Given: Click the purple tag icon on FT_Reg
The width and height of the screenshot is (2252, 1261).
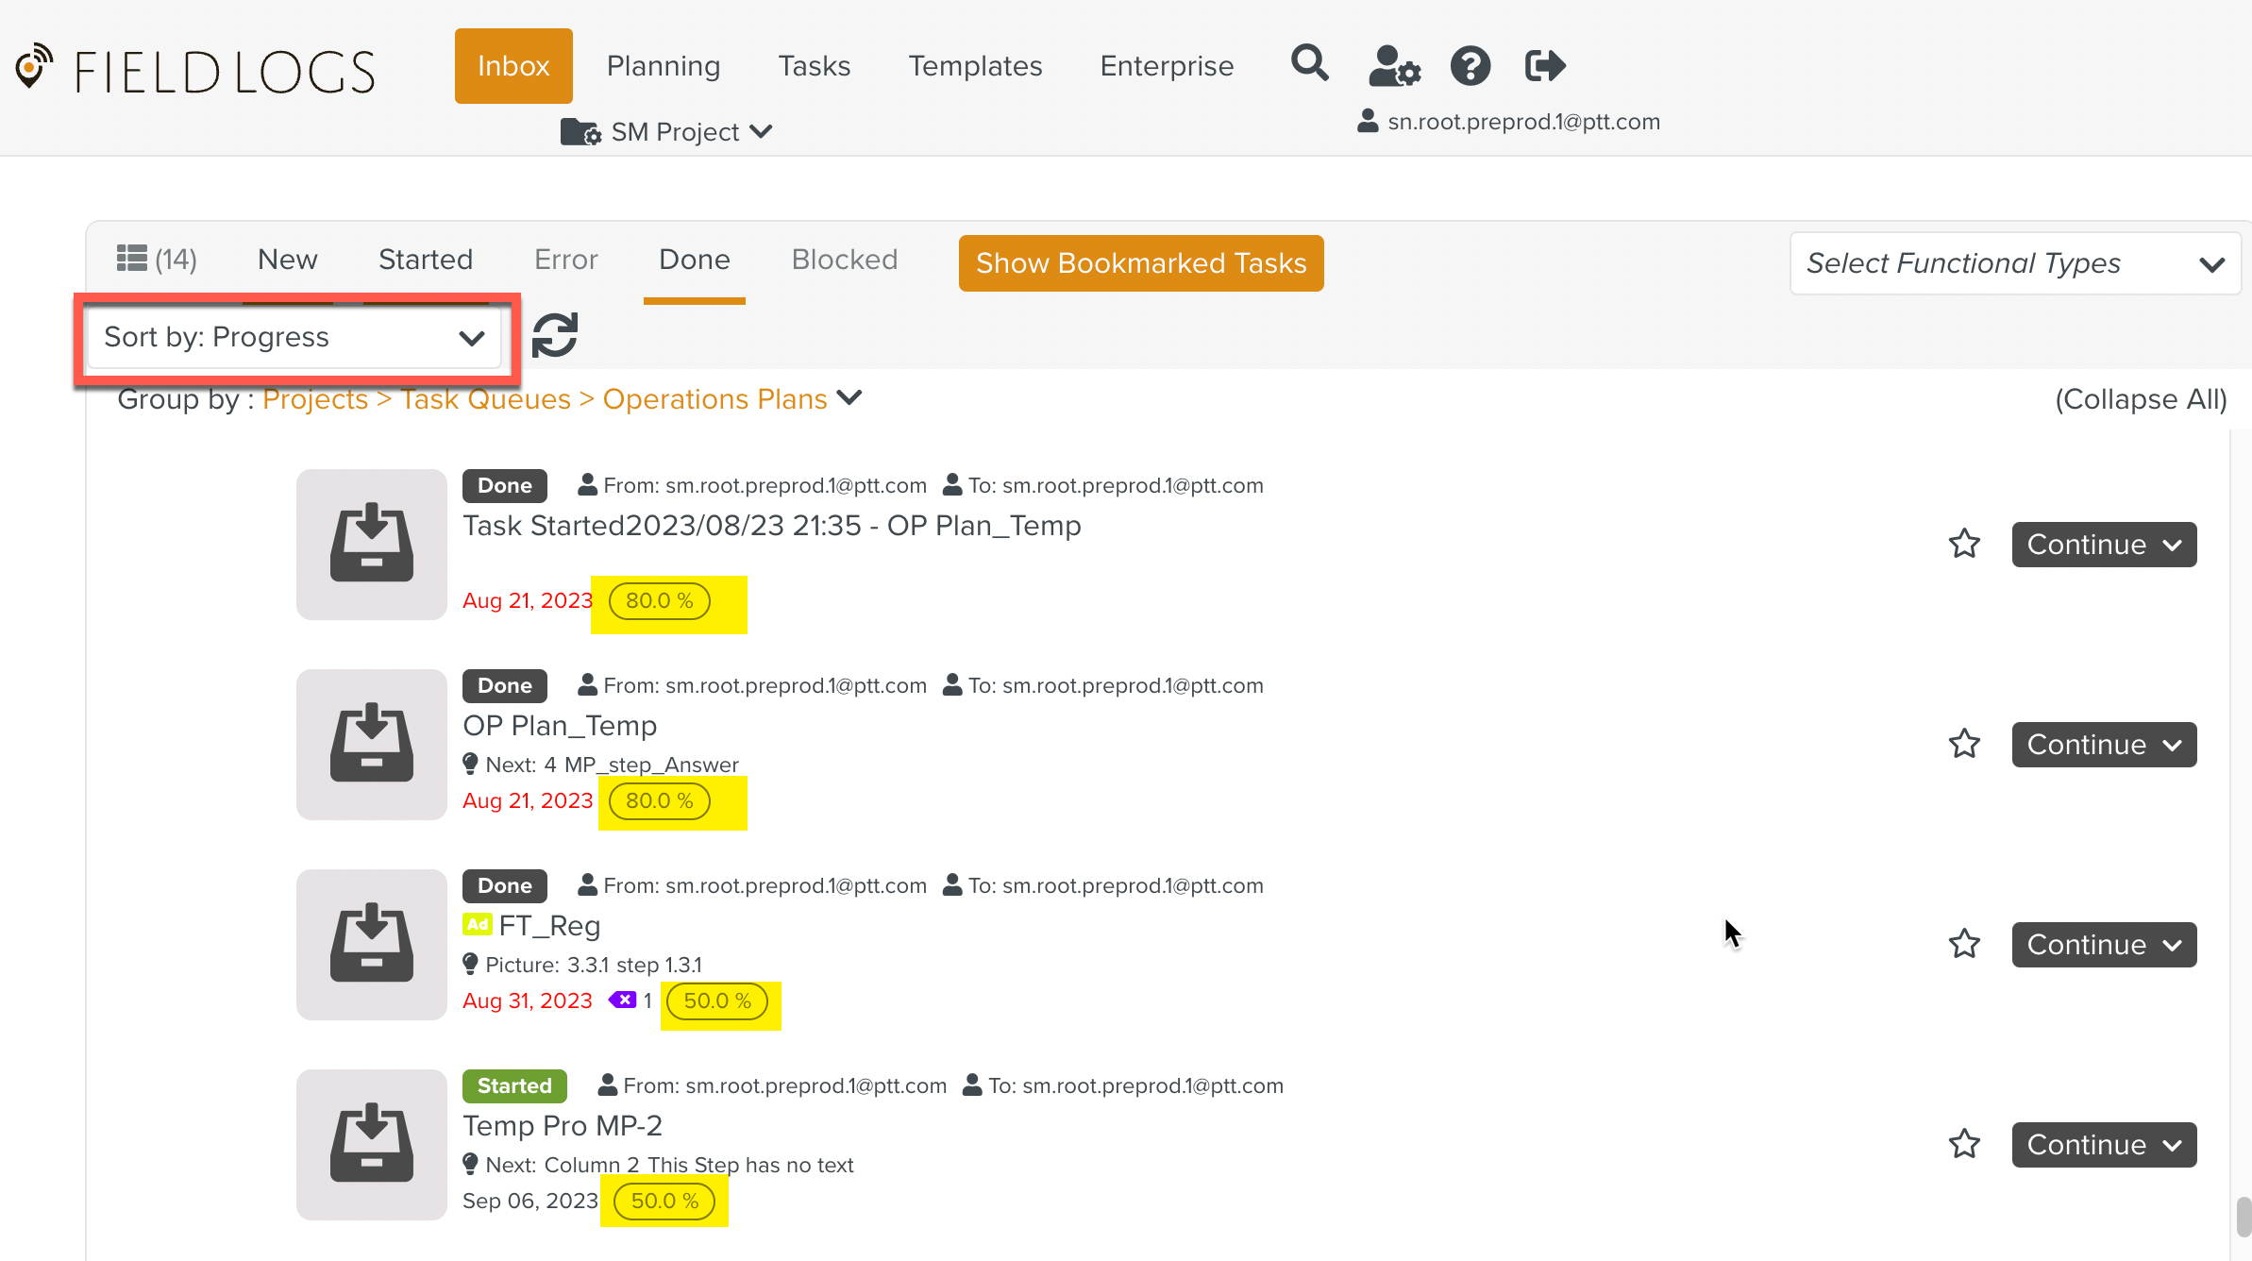Looking at the screenshot, I should [x=622, y=1000].
